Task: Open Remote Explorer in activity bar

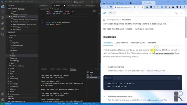Action: (3, 34)
